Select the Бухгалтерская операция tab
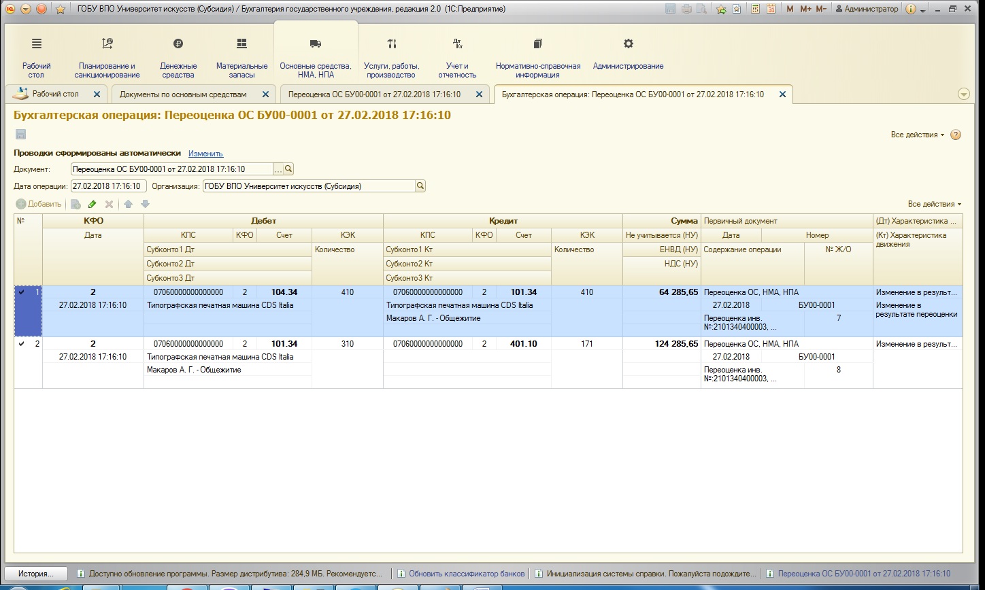This screenshot has height=590, width=985. [x=633, y=94]
